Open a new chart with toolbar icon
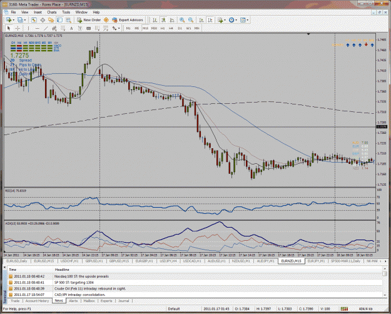This screenshot has width=391, height=314. 9,20
